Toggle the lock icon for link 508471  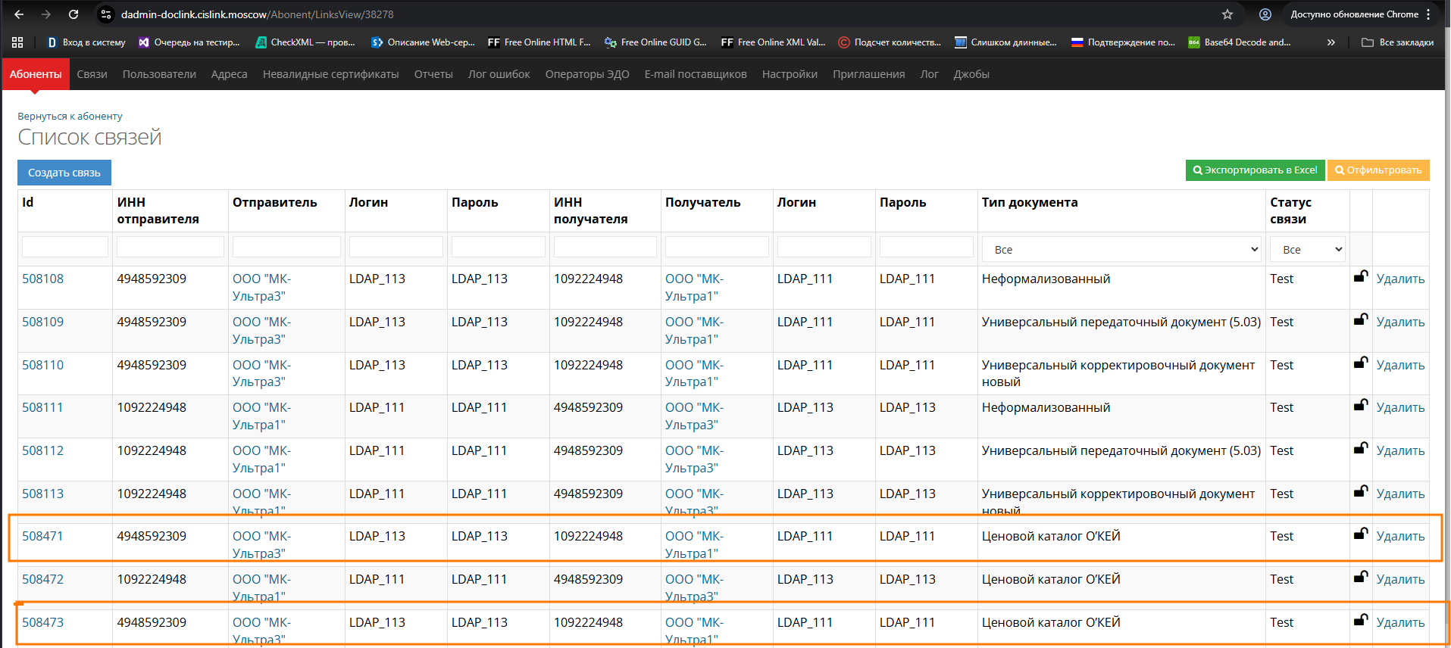tap(1360, 534)
